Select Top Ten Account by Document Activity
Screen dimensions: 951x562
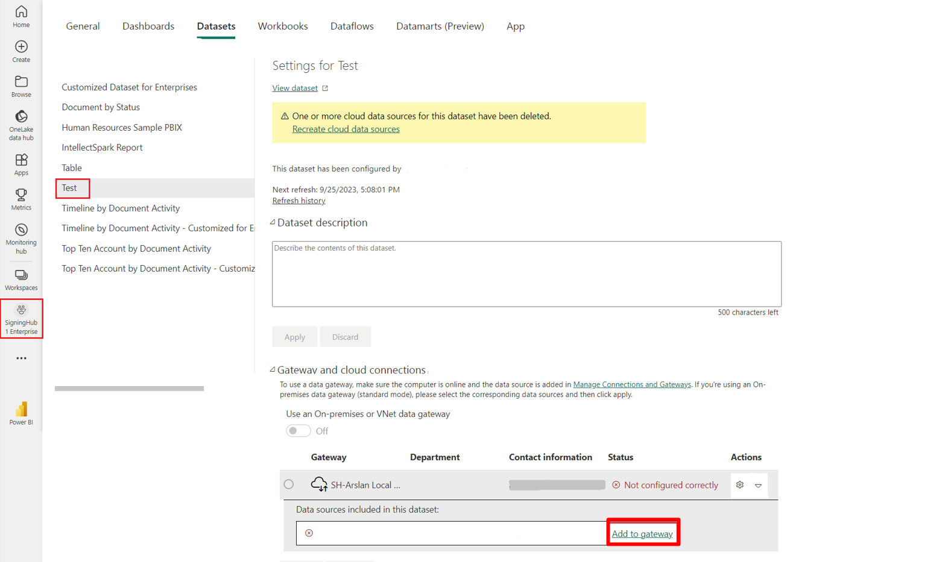pos(136,249)
